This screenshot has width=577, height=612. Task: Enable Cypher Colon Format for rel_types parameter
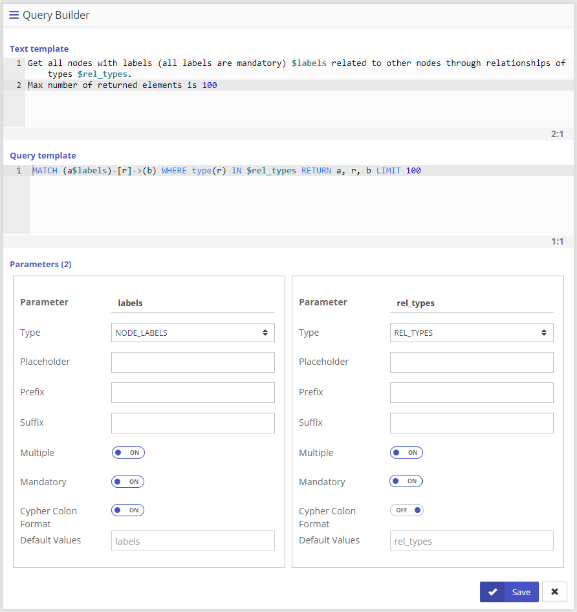406,510
